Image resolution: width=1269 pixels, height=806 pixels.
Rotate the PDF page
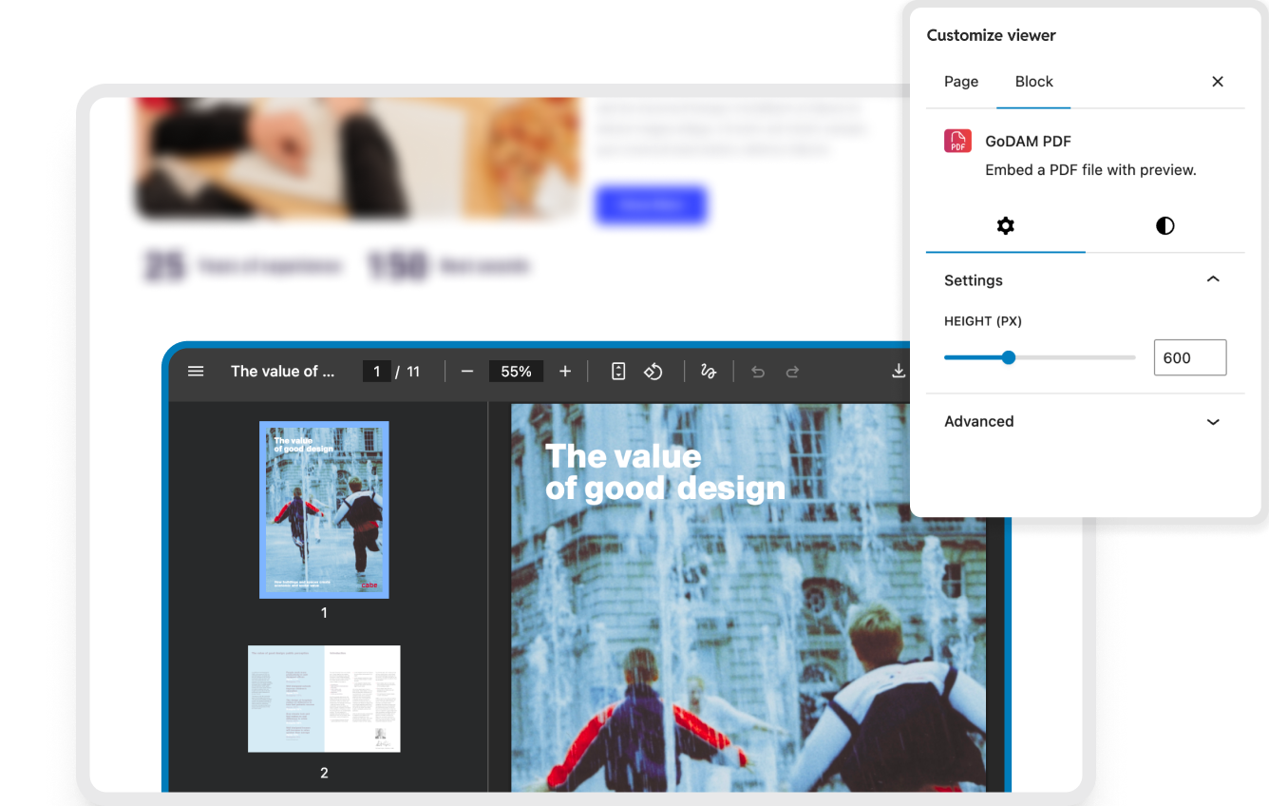pos(653,371)
